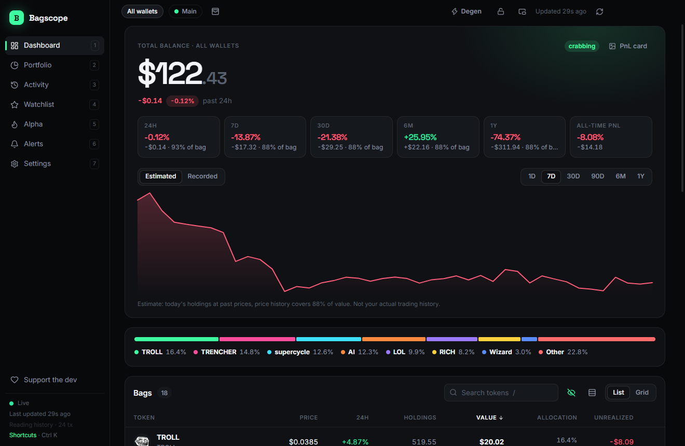Screen dimensions: 685x446
Task: Switch chart to Recorded mode
Action: [202, 176]
